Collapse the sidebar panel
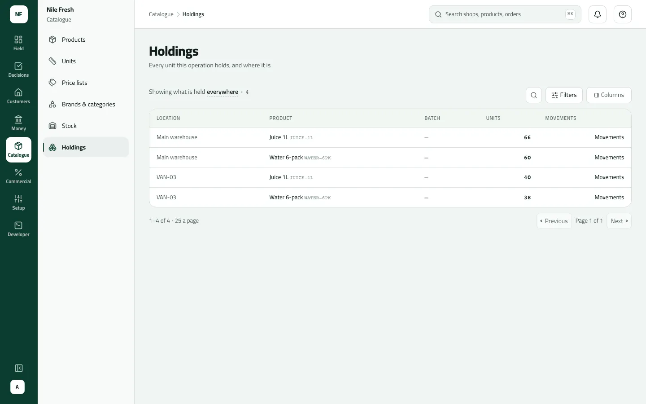 (x=18, y=368)
